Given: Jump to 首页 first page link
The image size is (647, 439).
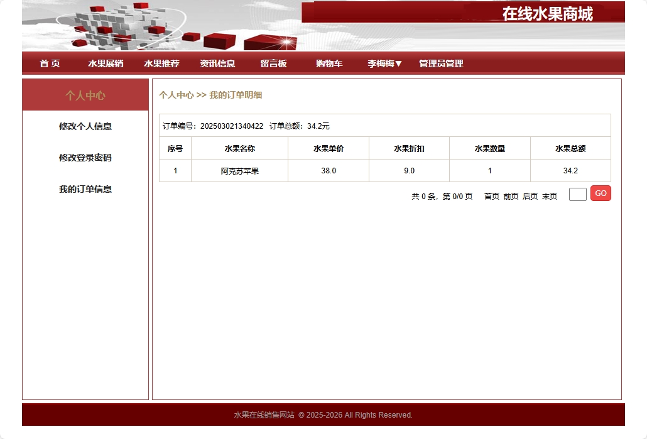Looking at the screenshot, I should [491, 195].
